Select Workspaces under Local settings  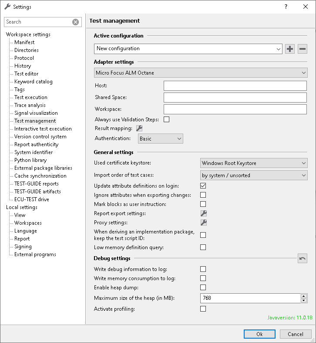[x=28, y=223]
